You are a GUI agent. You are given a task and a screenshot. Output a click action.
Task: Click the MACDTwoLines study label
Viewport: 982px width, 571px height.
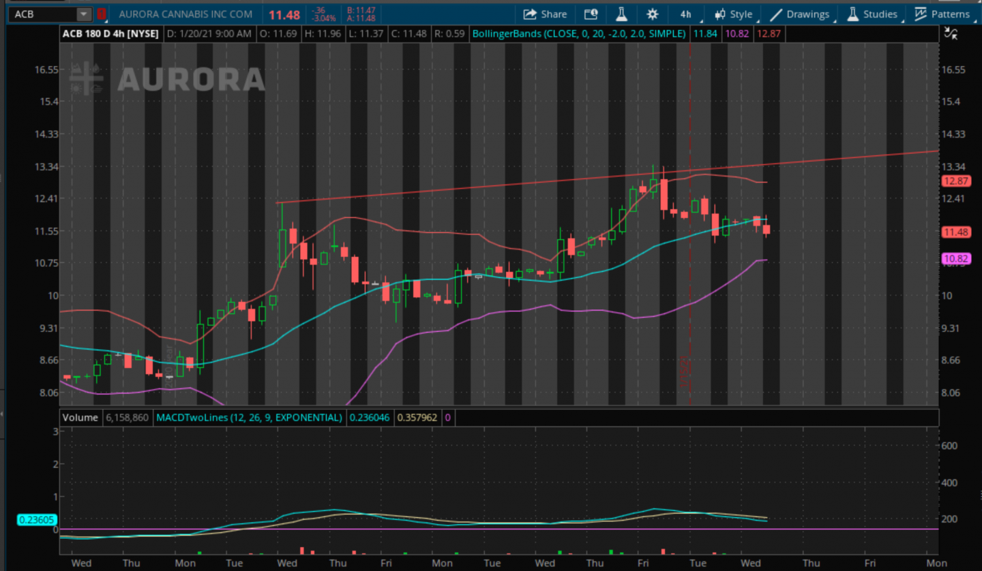pyautogui.click(x=249, y=417)
